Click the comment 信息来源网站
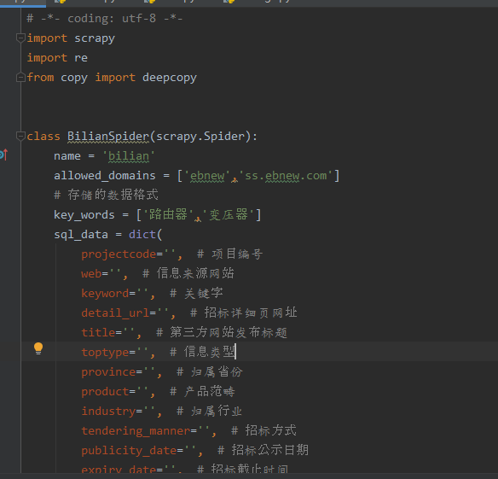The width and height of the screenshot is (498, 479). [188, 274]
